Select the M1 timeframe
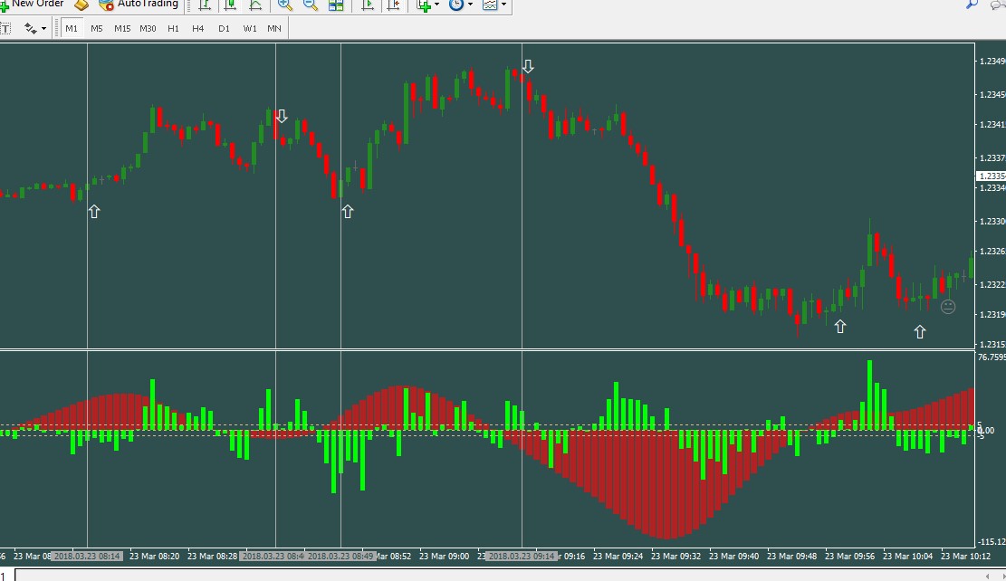The width and height of the screenshot is (1006, 581). (x=72, y=28)
